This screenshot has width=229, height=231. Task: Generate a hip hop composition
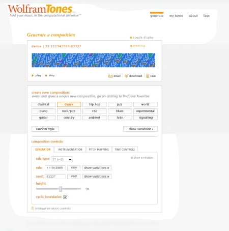95,104
